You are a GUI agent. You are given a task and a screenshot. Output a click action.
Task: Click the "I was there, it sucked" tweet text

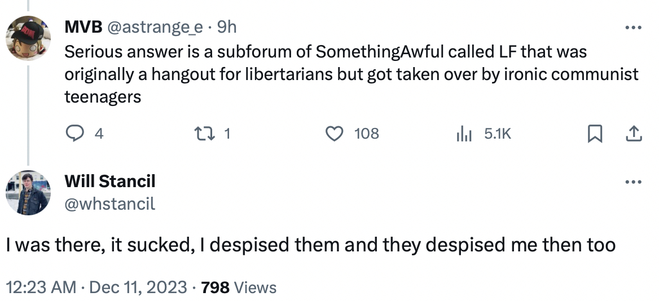310,245
